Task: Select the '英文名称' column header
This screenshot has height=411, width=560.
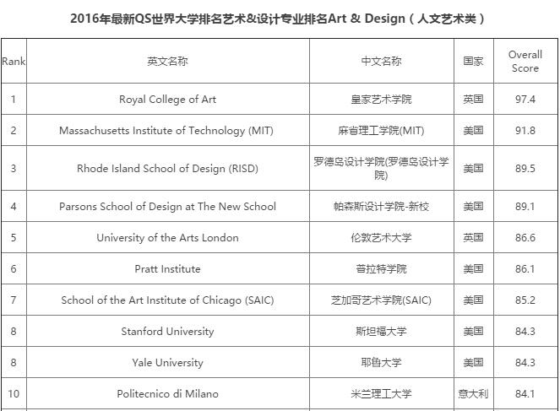Action: pyautogui.click(x=167, y=62)
